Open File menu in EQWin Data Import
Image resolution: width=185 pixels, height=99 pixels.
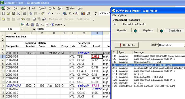point(114,15)
